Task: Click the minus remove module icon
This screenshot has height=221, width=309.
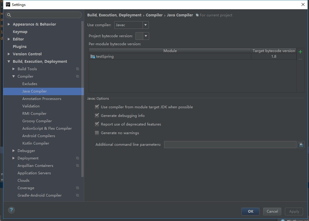Action: pos(300,59)
